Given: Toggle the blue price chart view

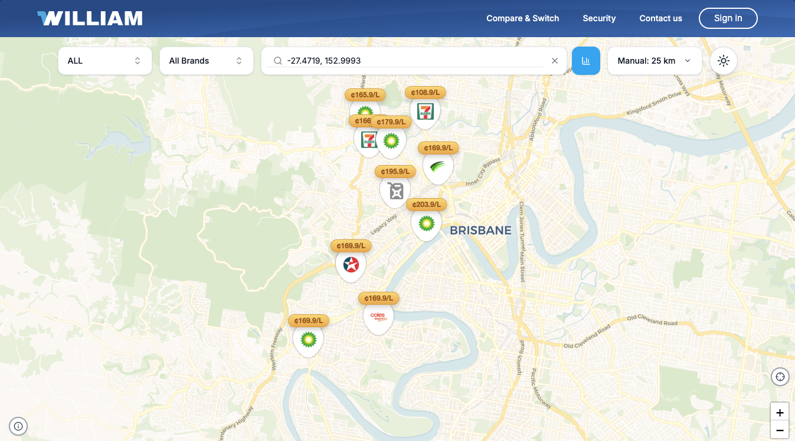Looking at the screenshot, I should pyautogui.click(x=586, y=61).
